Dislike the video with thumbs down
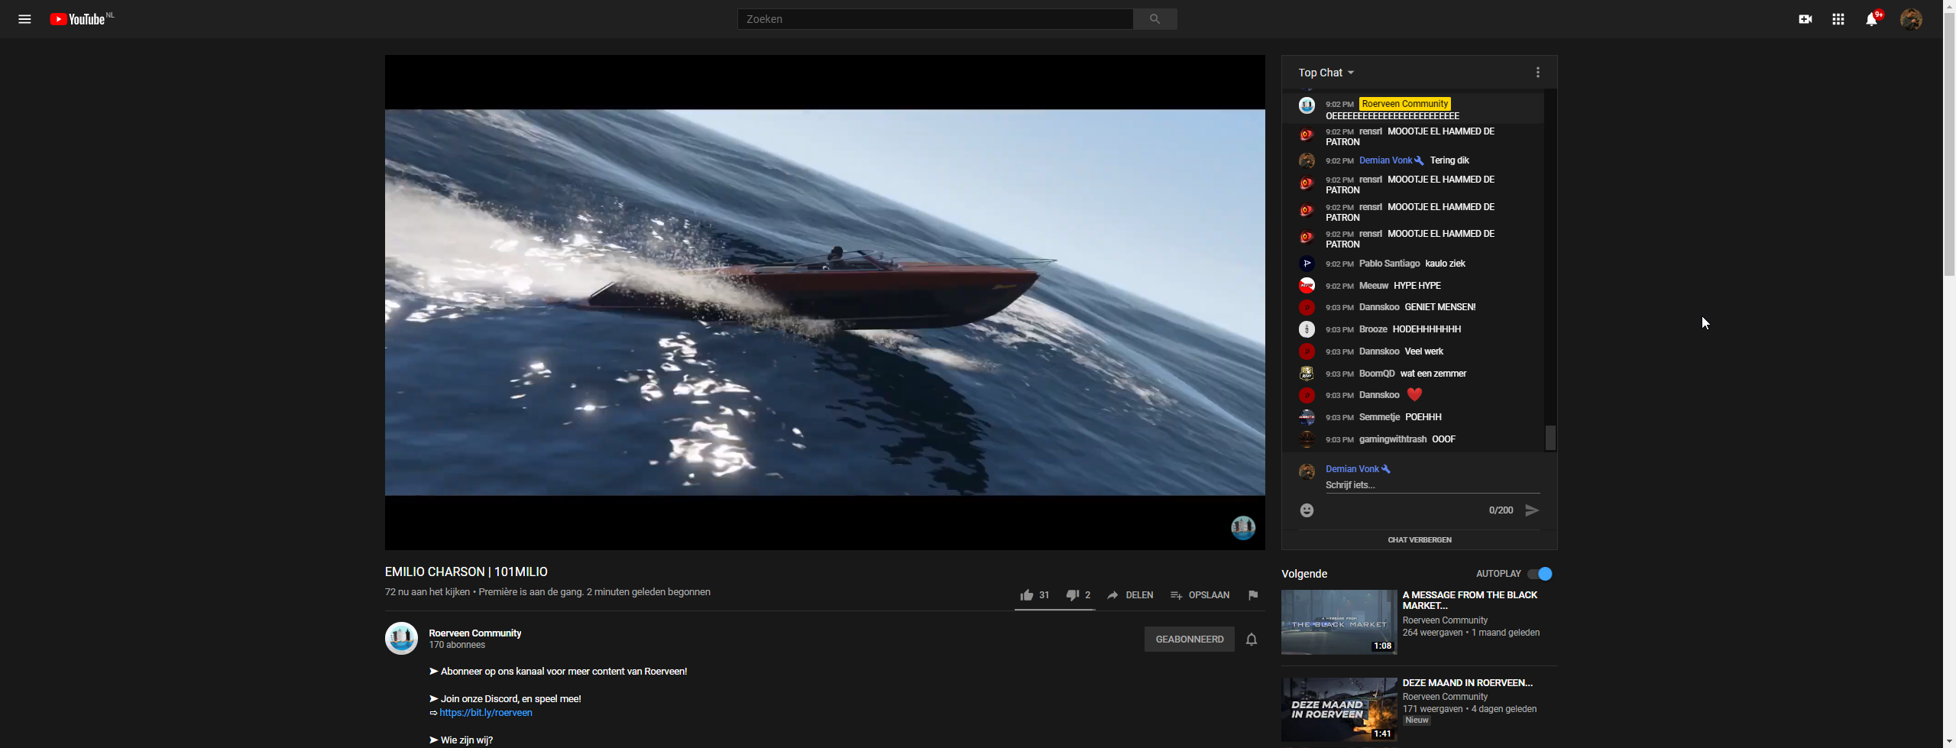Image resolution: width=1956 pixels, height=748 pixels. click(x=1073, y=595)
